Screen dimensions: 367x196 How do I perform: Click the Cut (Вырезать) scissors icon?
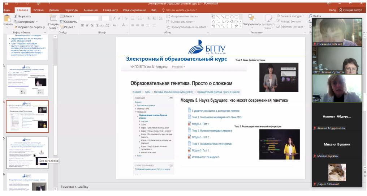point(16,16)
